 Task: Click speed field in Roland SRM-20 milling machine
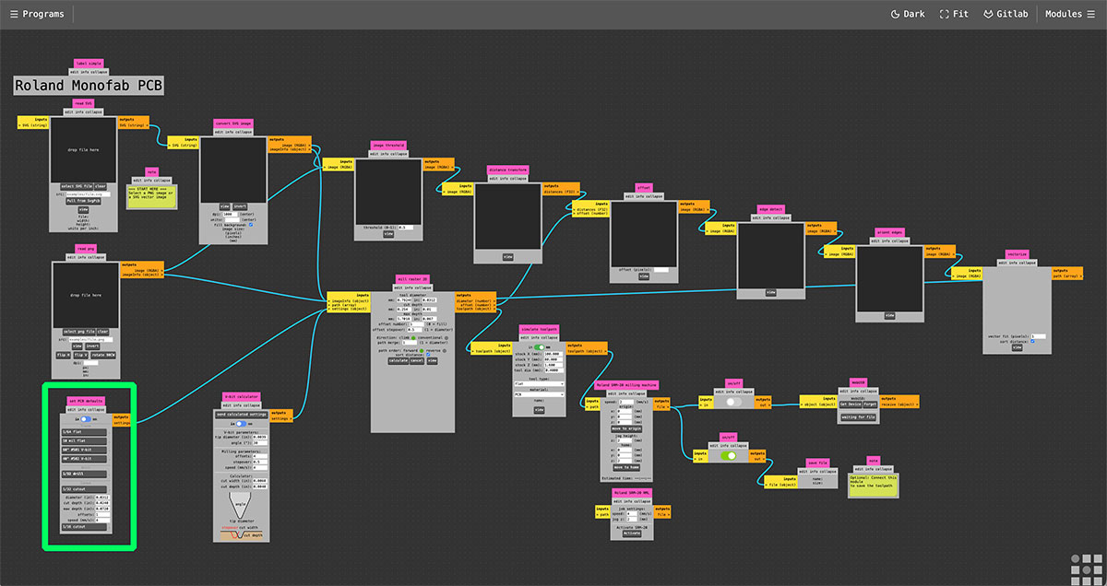click(x=626, y=402)
